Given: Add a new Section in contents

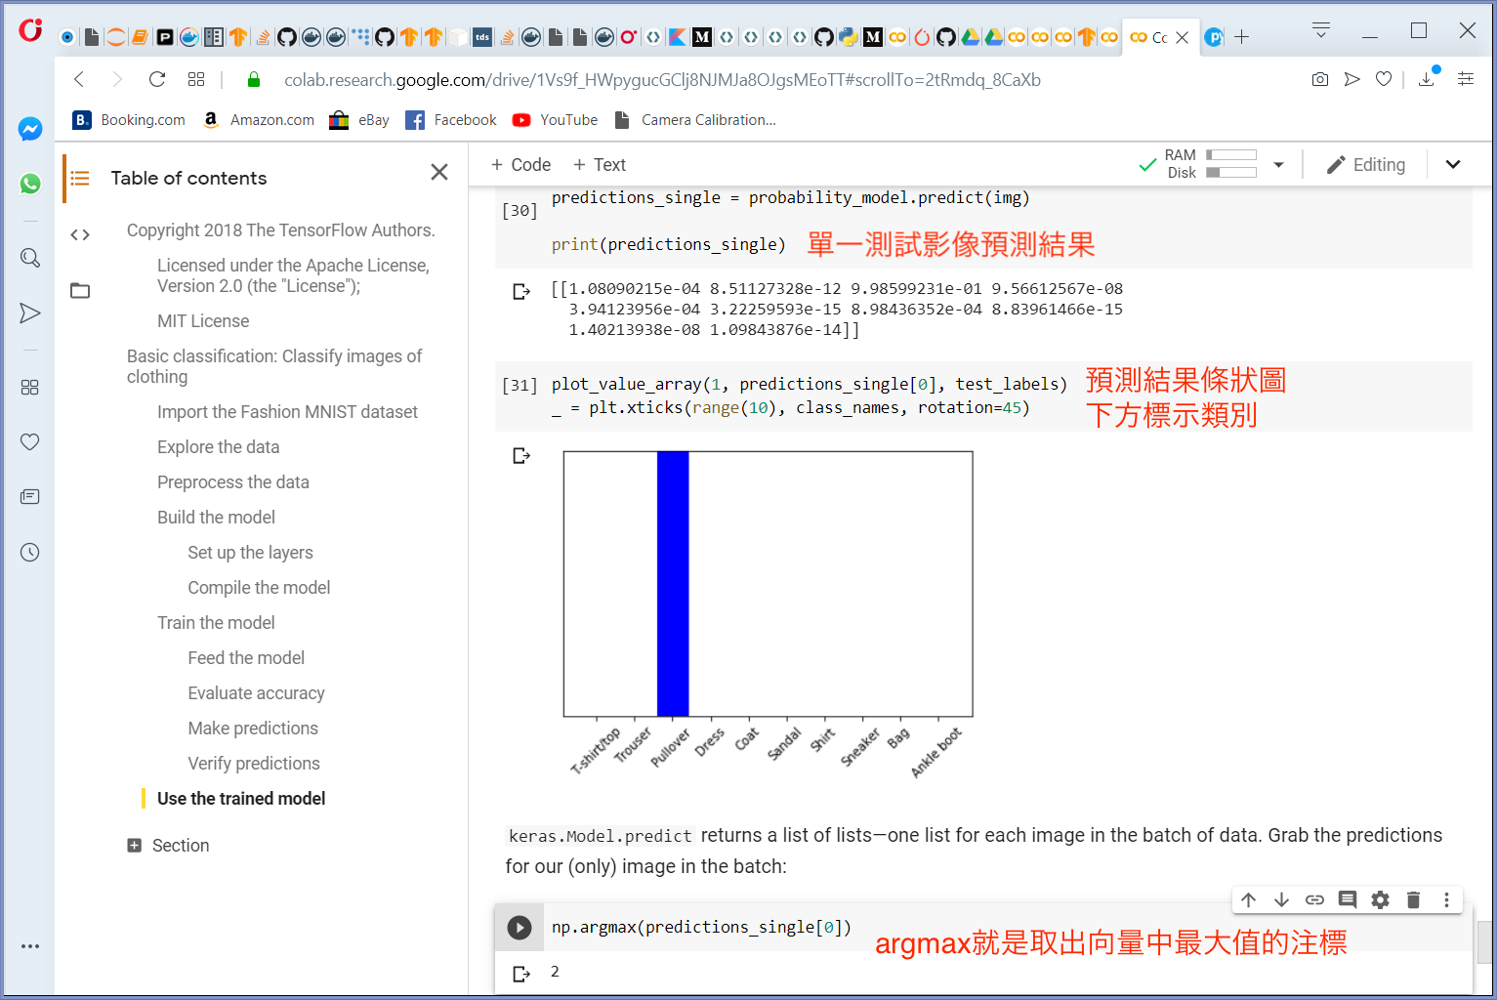Looking at the screenshot, I should (168, 846).
